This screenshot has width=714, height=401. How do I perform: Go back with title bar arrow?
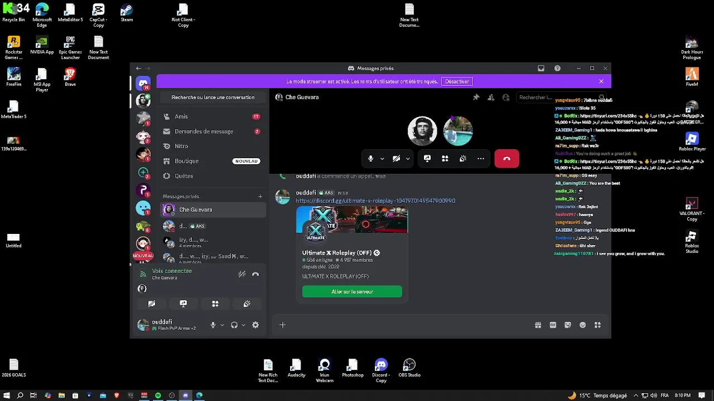(138, 69)
